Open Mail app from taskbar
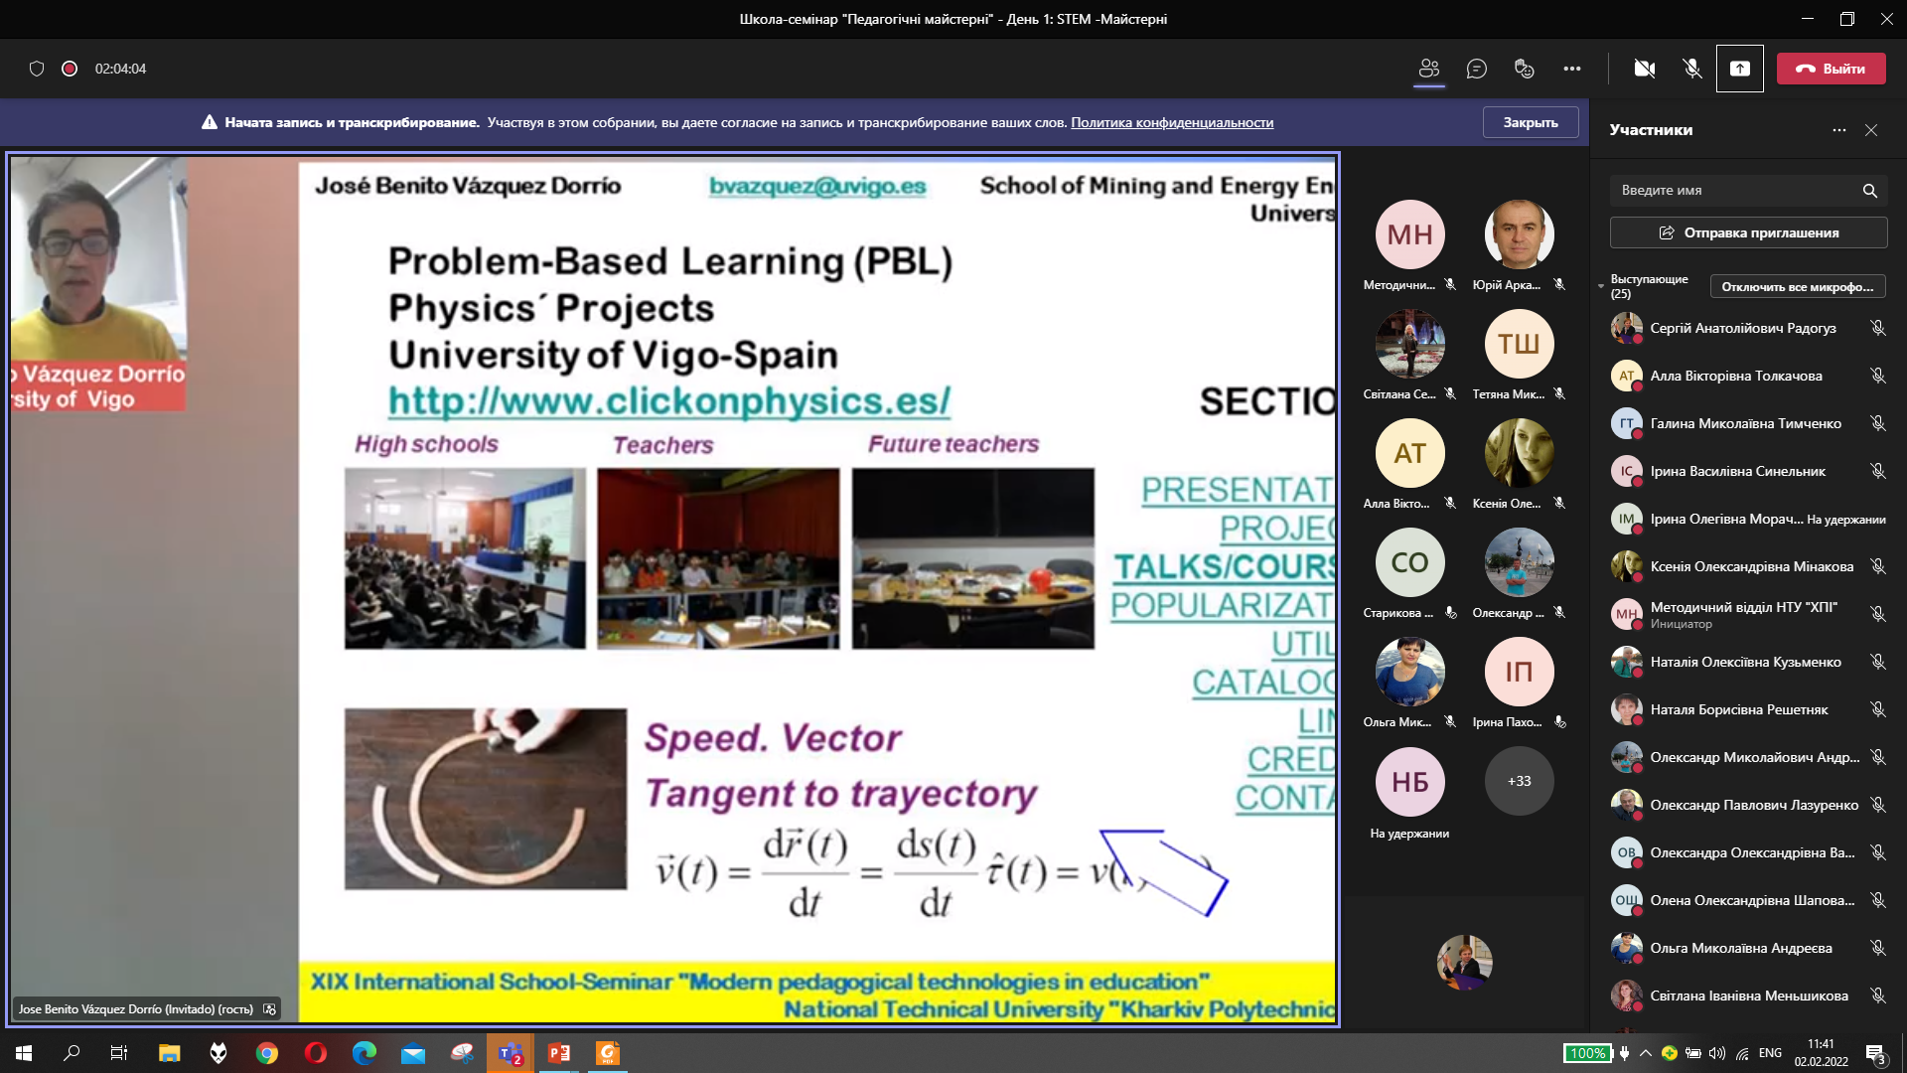The height and width of the screenshot is (1073, 1907). 412,1053
